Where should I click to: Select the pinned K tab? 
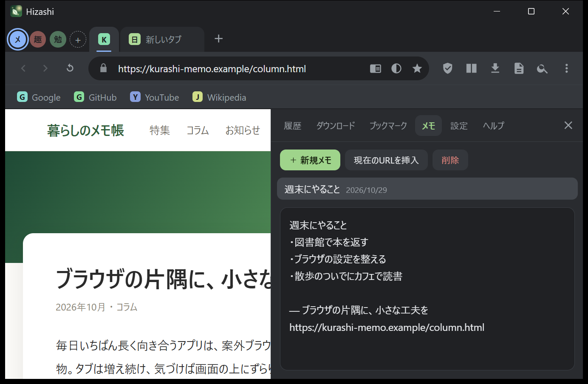[x=104, y=40]
